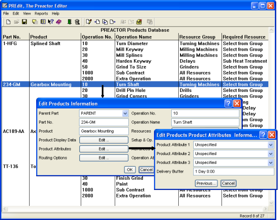Click help question mark in Edit Products Information
This screenshot has width=278, height=220.
[x=228, y=103]
